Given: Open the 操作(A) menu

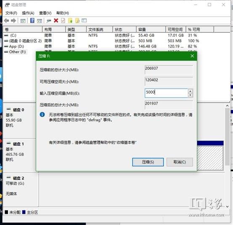Looking at the screenshot, I should point(28,13).
